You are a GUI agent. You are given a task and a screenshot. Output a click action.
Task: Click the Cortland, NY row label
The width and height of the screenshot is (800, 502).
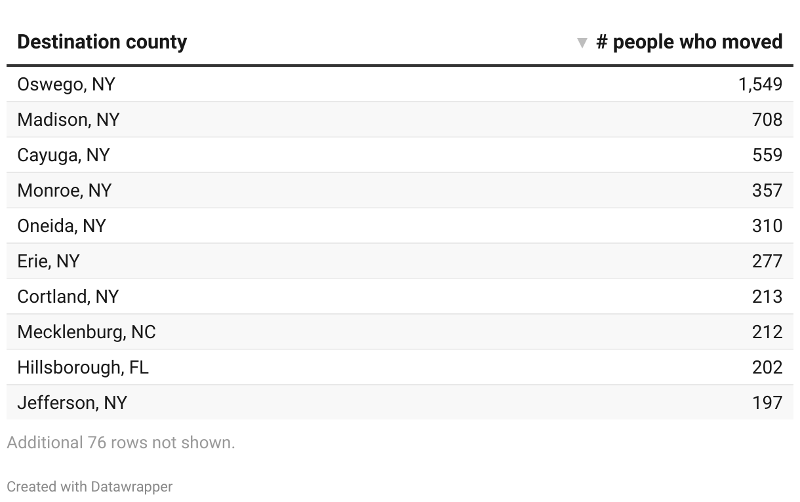tap(68, 297)
